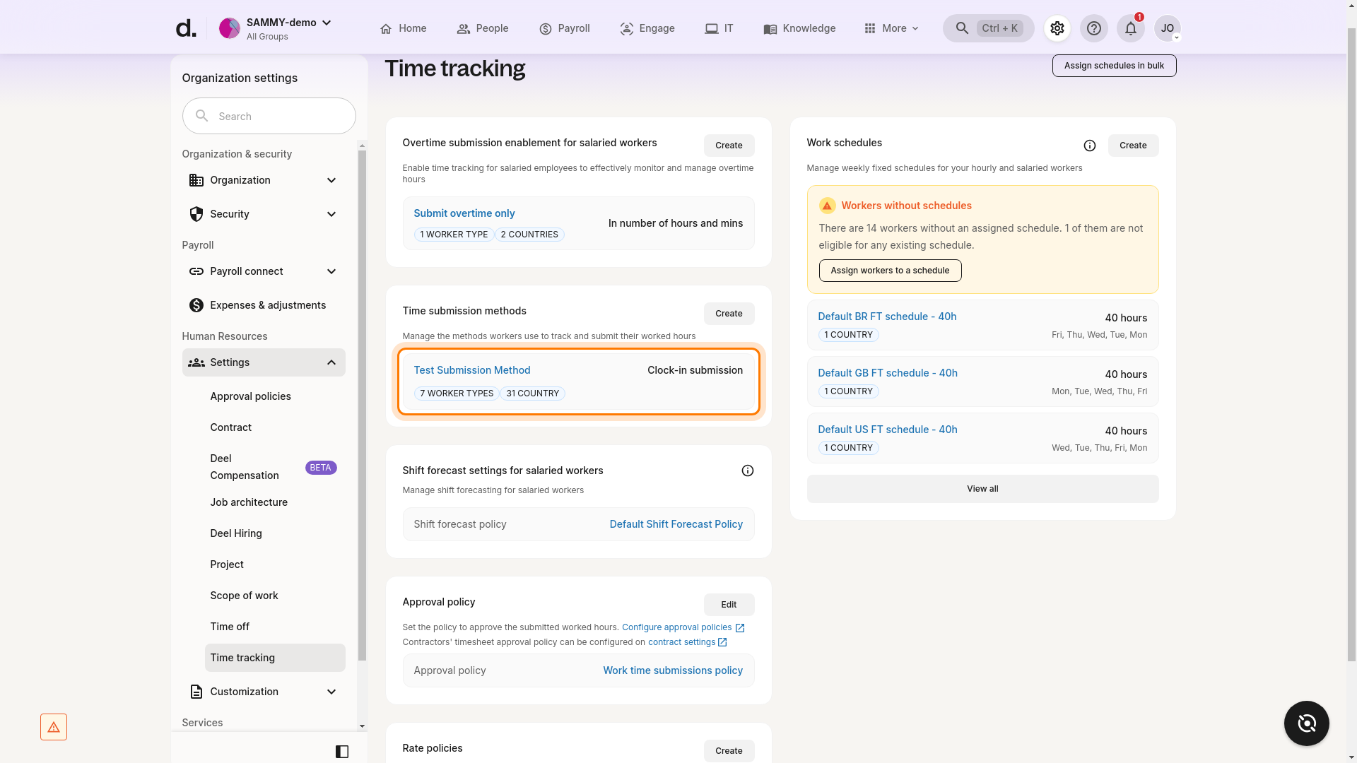Open Default BR FT schedule - 40h
Image resolution: width=1357 pixels, height=763 pixels.
(887, 317)
